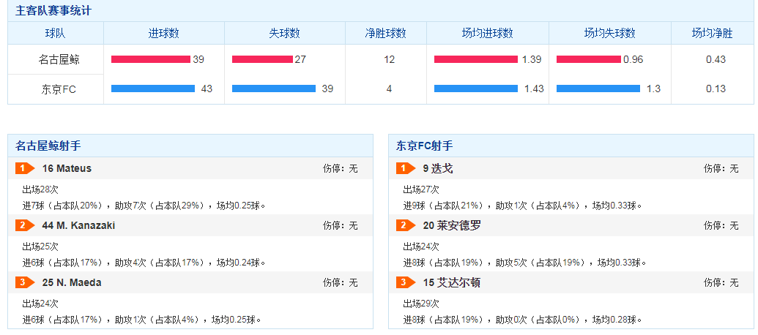Click rank 3 badge beside 艾达尔顿
The height and width of the screenshot is (335, 758).
click(x=406, y=283)
